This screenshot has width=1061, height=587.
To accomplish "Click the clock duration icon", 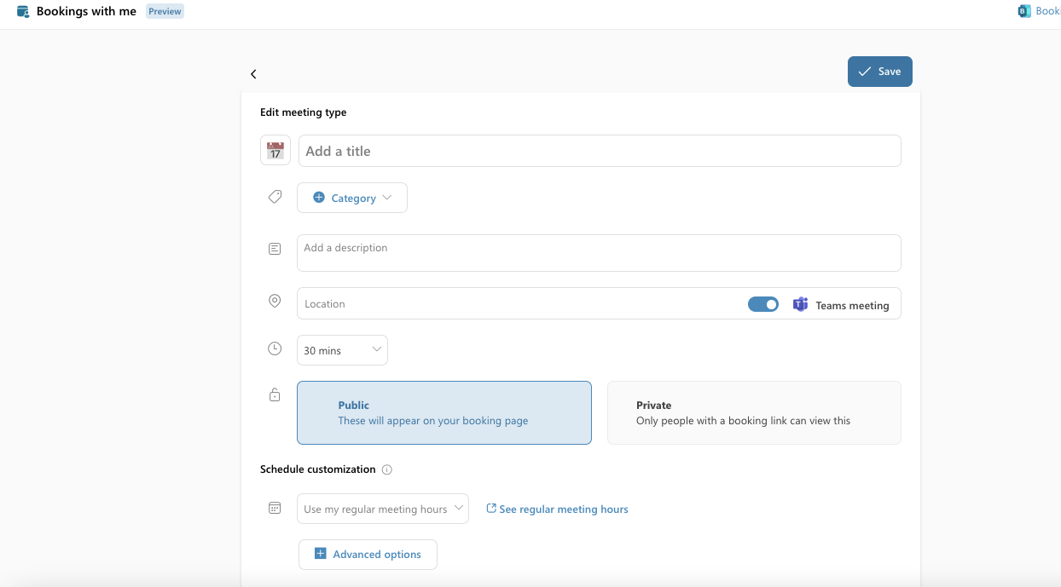I will [275, 348].
